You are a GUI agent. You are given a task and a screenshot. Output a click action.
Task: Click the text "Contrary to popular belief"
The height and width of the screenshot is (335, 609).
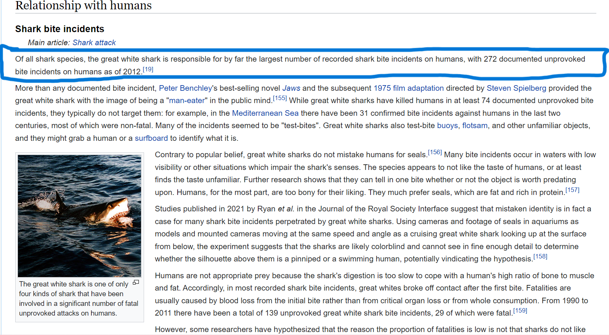[x=200, y=155]
